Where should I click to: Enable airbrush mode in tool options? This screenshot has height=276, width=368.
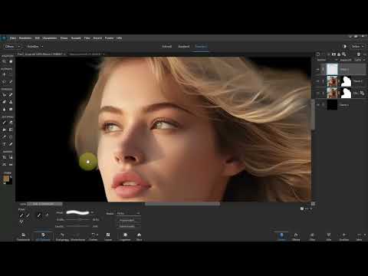pyautogui.click(x=47, y=215)
